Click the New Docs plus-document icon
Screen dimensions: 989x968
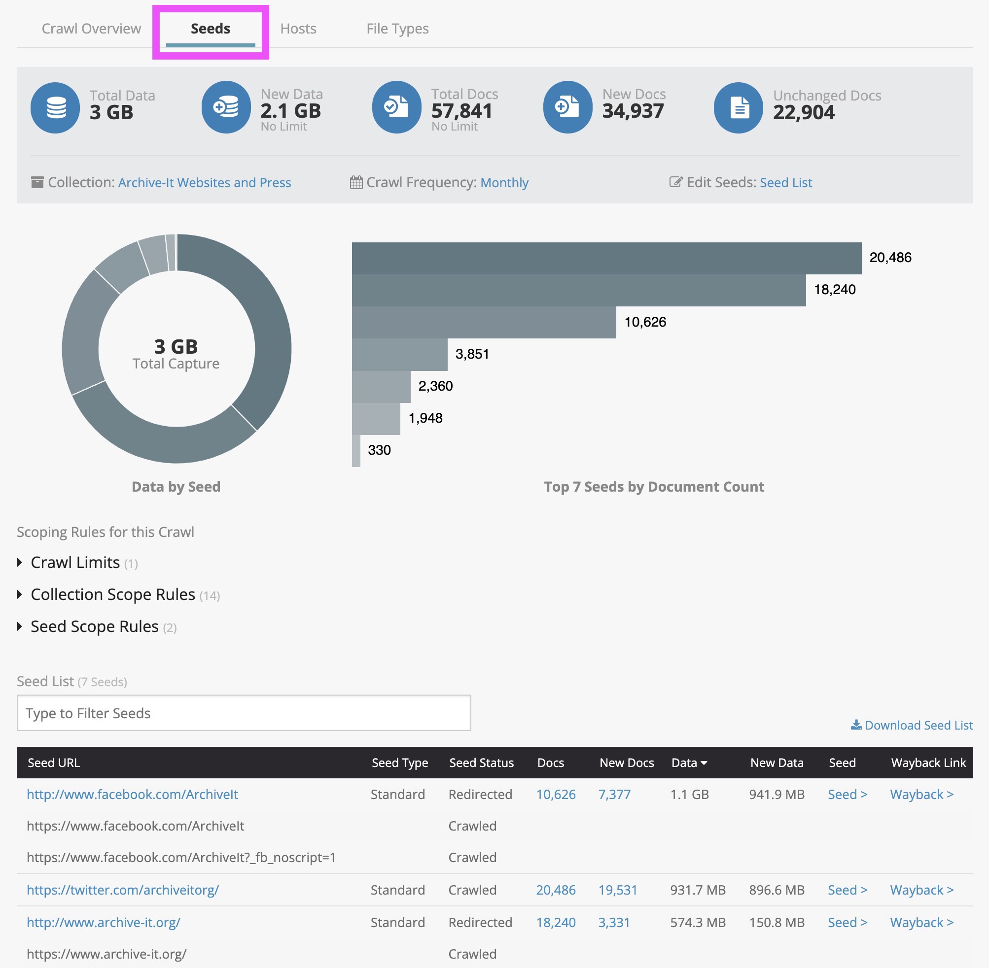(x=567, y=107)
